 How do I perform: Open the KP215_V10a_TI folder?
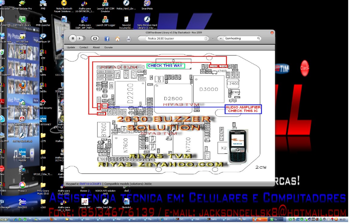(x=43, y=171)
